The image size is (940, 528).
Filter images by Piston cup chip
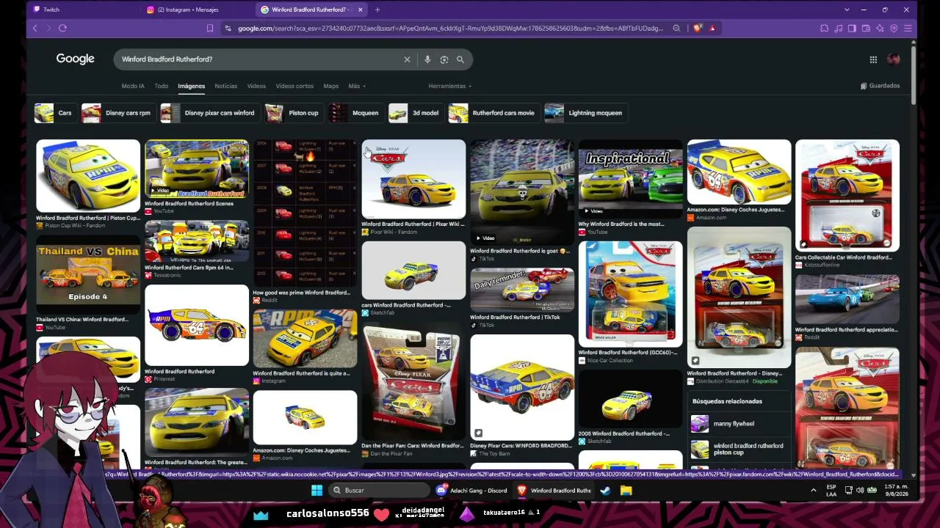[293, 113]
